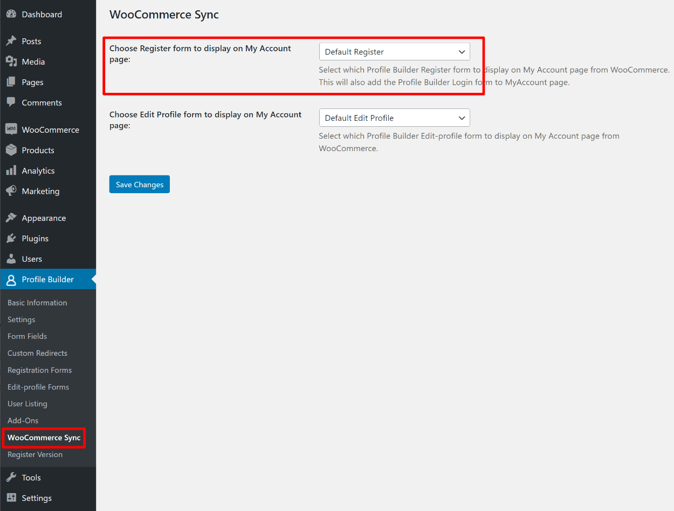Open the Tools menu
674x511 pixels.
48,478
